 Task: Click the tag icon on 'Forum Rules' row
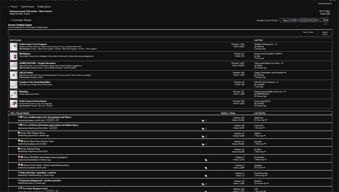click(206, 168)
